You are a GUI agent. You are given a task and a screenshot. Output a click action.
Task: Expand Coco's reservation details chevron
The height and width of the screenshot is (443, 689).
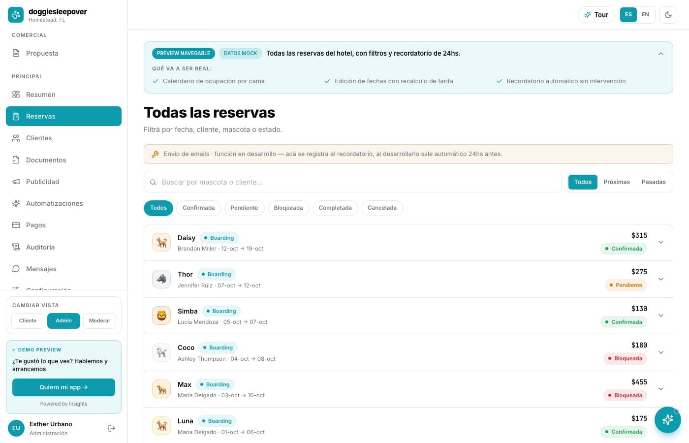click(x=661, y=352)
